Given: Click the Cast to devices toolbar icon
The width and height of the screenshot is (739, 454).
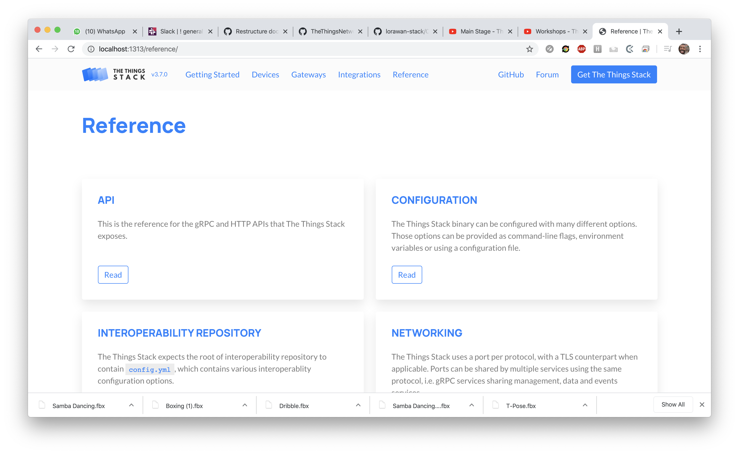Looking at the screenshot, I should [x=646, y=49].
